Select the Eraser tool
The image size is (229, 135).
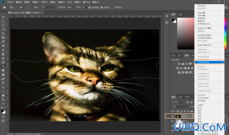[3, 62]
